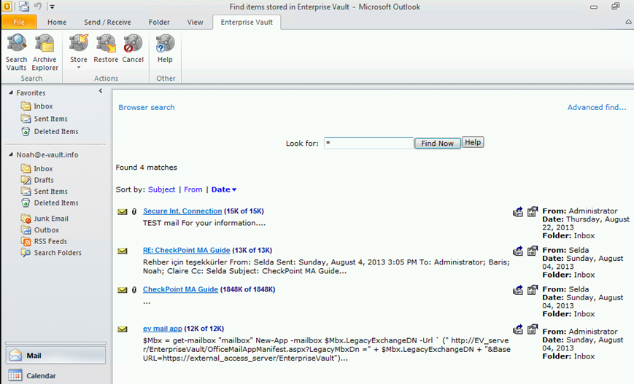Click the Help button beside Find Now

click(x=473, y=142)
